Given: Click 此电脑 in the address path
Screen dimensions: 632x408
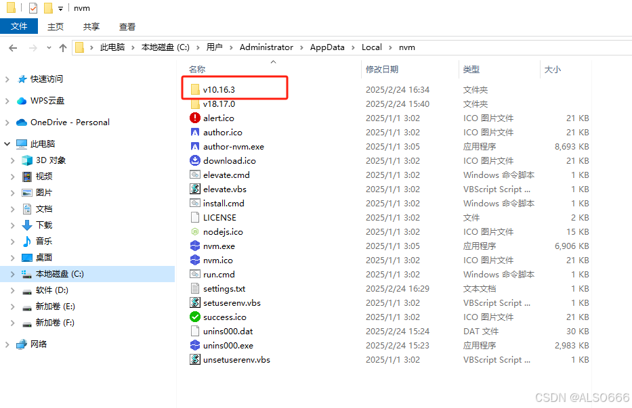Looking at the screenshot, I should (112, 47).
